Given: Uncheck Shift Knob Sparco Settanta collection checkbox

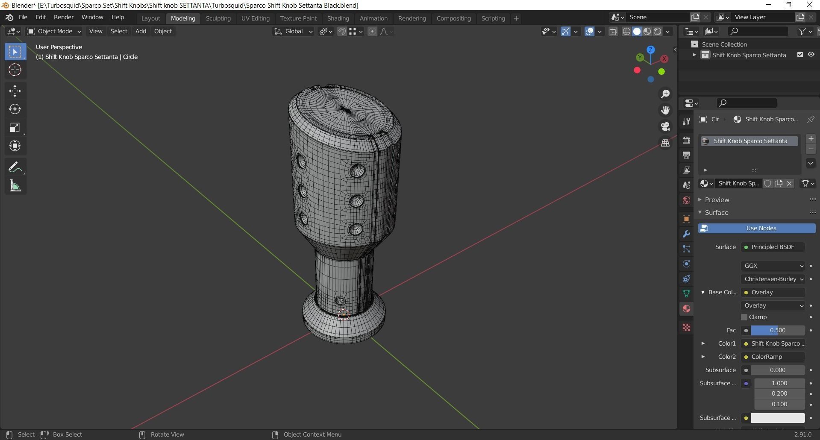Looking at the screenshot, I should 800,55.
